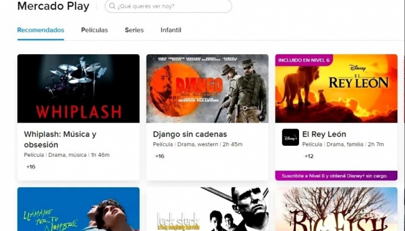Open the Disney+ logo icon on El Rey León
This screenshot has width=405, height=231.
pos(290,137)
